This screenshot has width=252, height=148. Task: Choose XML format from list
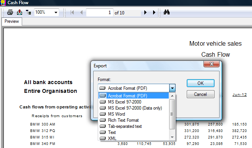pos(134,138)
